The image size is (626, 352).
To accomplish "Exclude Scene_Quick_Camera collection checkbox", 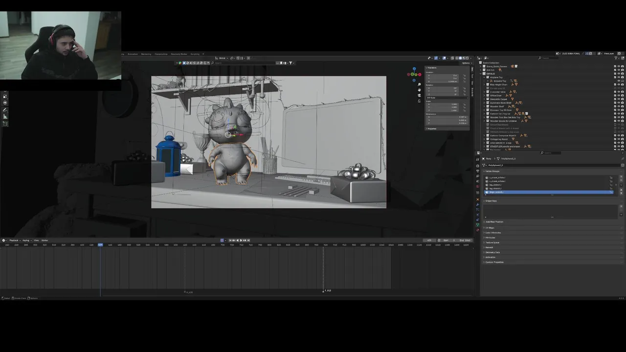I will 615,66.
